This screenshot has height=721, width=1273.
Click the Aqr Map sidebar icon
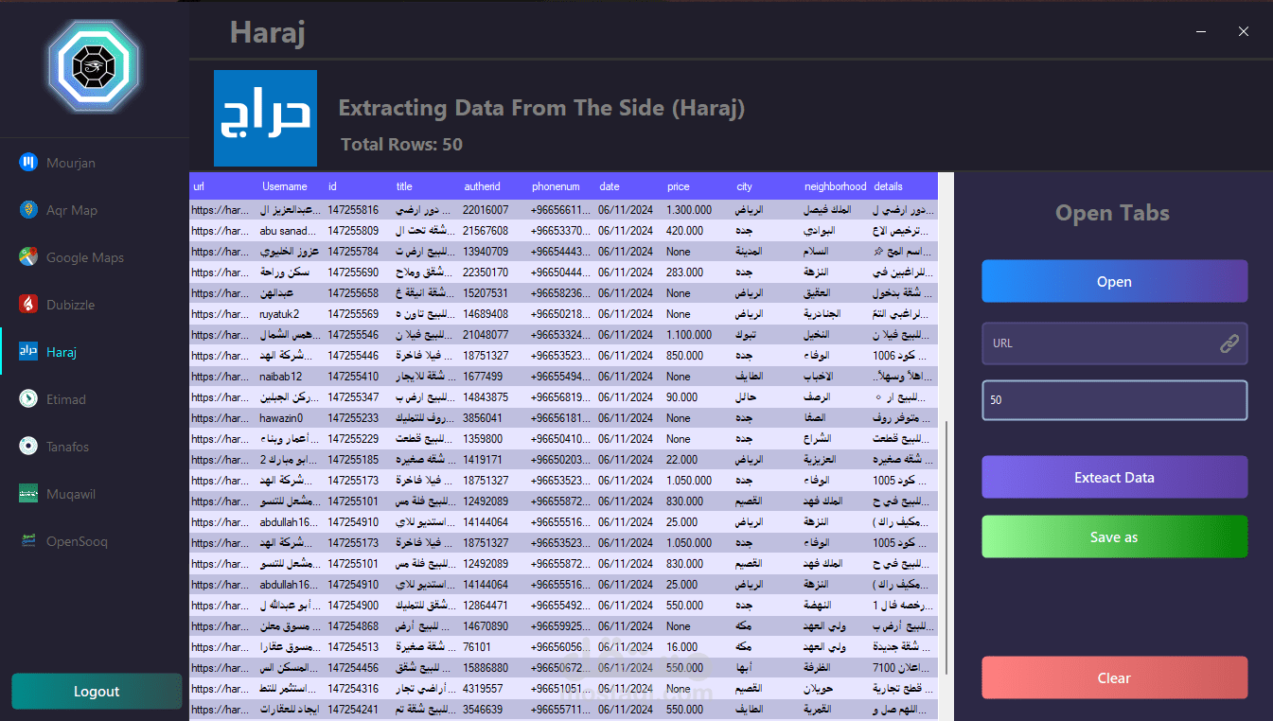(x=28, y=210)
